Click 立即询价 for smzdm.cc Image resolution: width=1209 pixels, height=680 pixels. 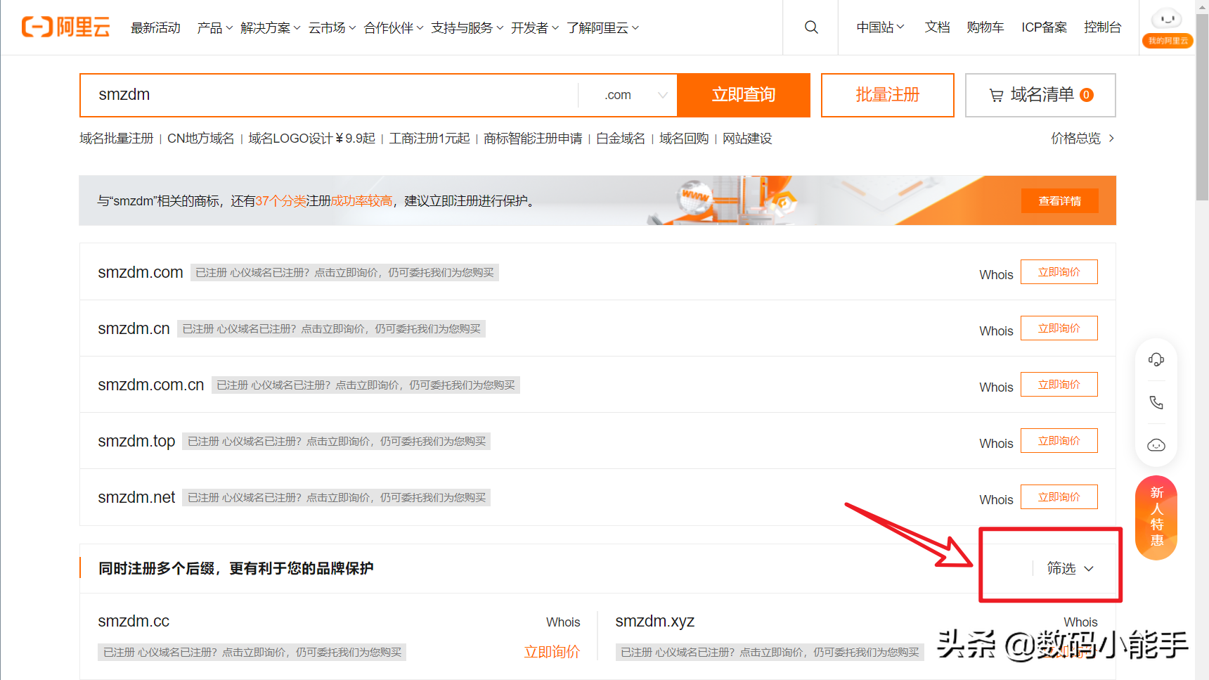(552, 652)
